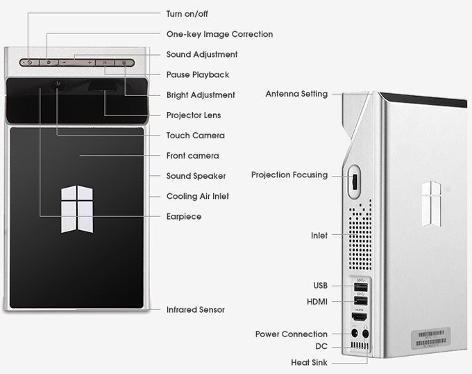Click the volume minus button

[x=64, y=63]
